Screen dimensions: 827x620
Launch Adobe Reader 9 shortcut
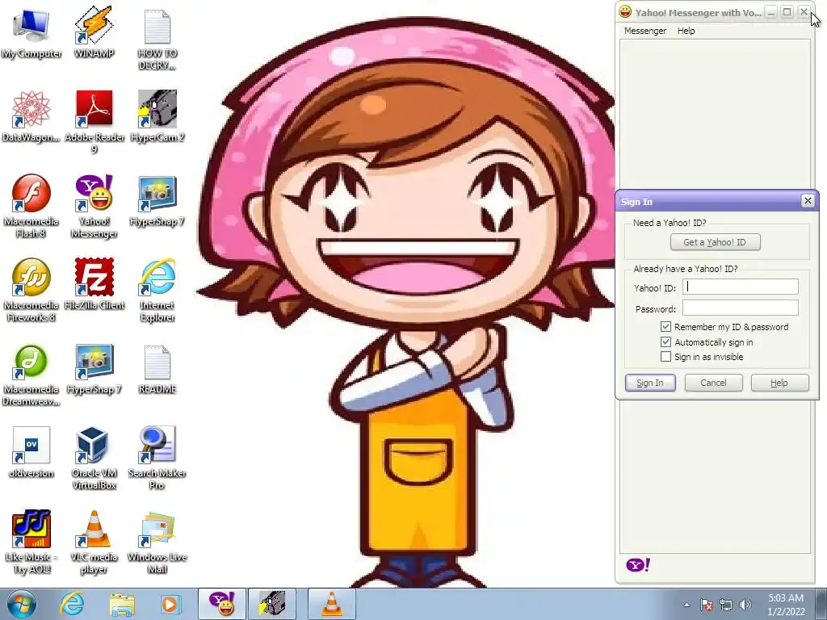coord(94,121)
